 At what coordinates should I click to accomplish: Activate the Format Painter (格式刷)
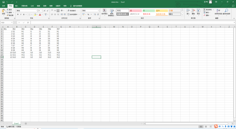pos(10,15)
